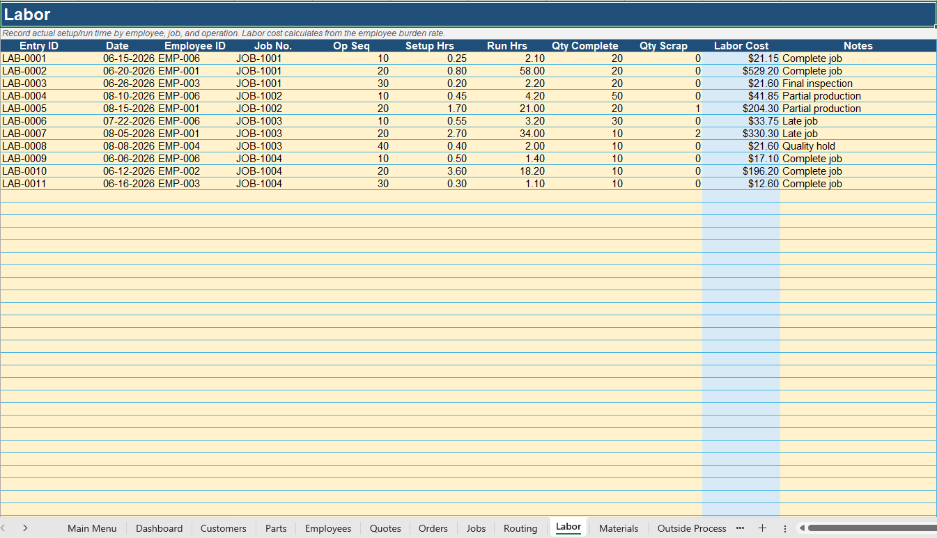The image size is (937, 538).
Task: Click Labor Cost $12.60
Action: pyautogui.click(x=741, y=184)
